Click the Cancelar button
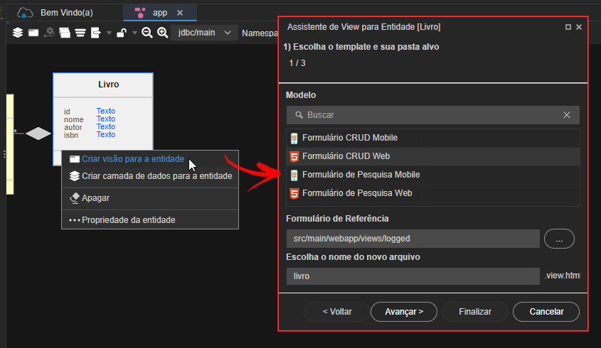This screenshot has width=601, height=348. pyautogui.click(x=546, y=312)
